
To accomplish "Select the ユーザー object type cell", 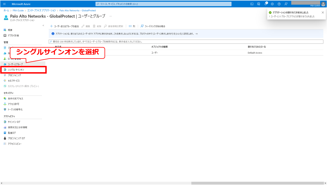I will click(154, 53).
